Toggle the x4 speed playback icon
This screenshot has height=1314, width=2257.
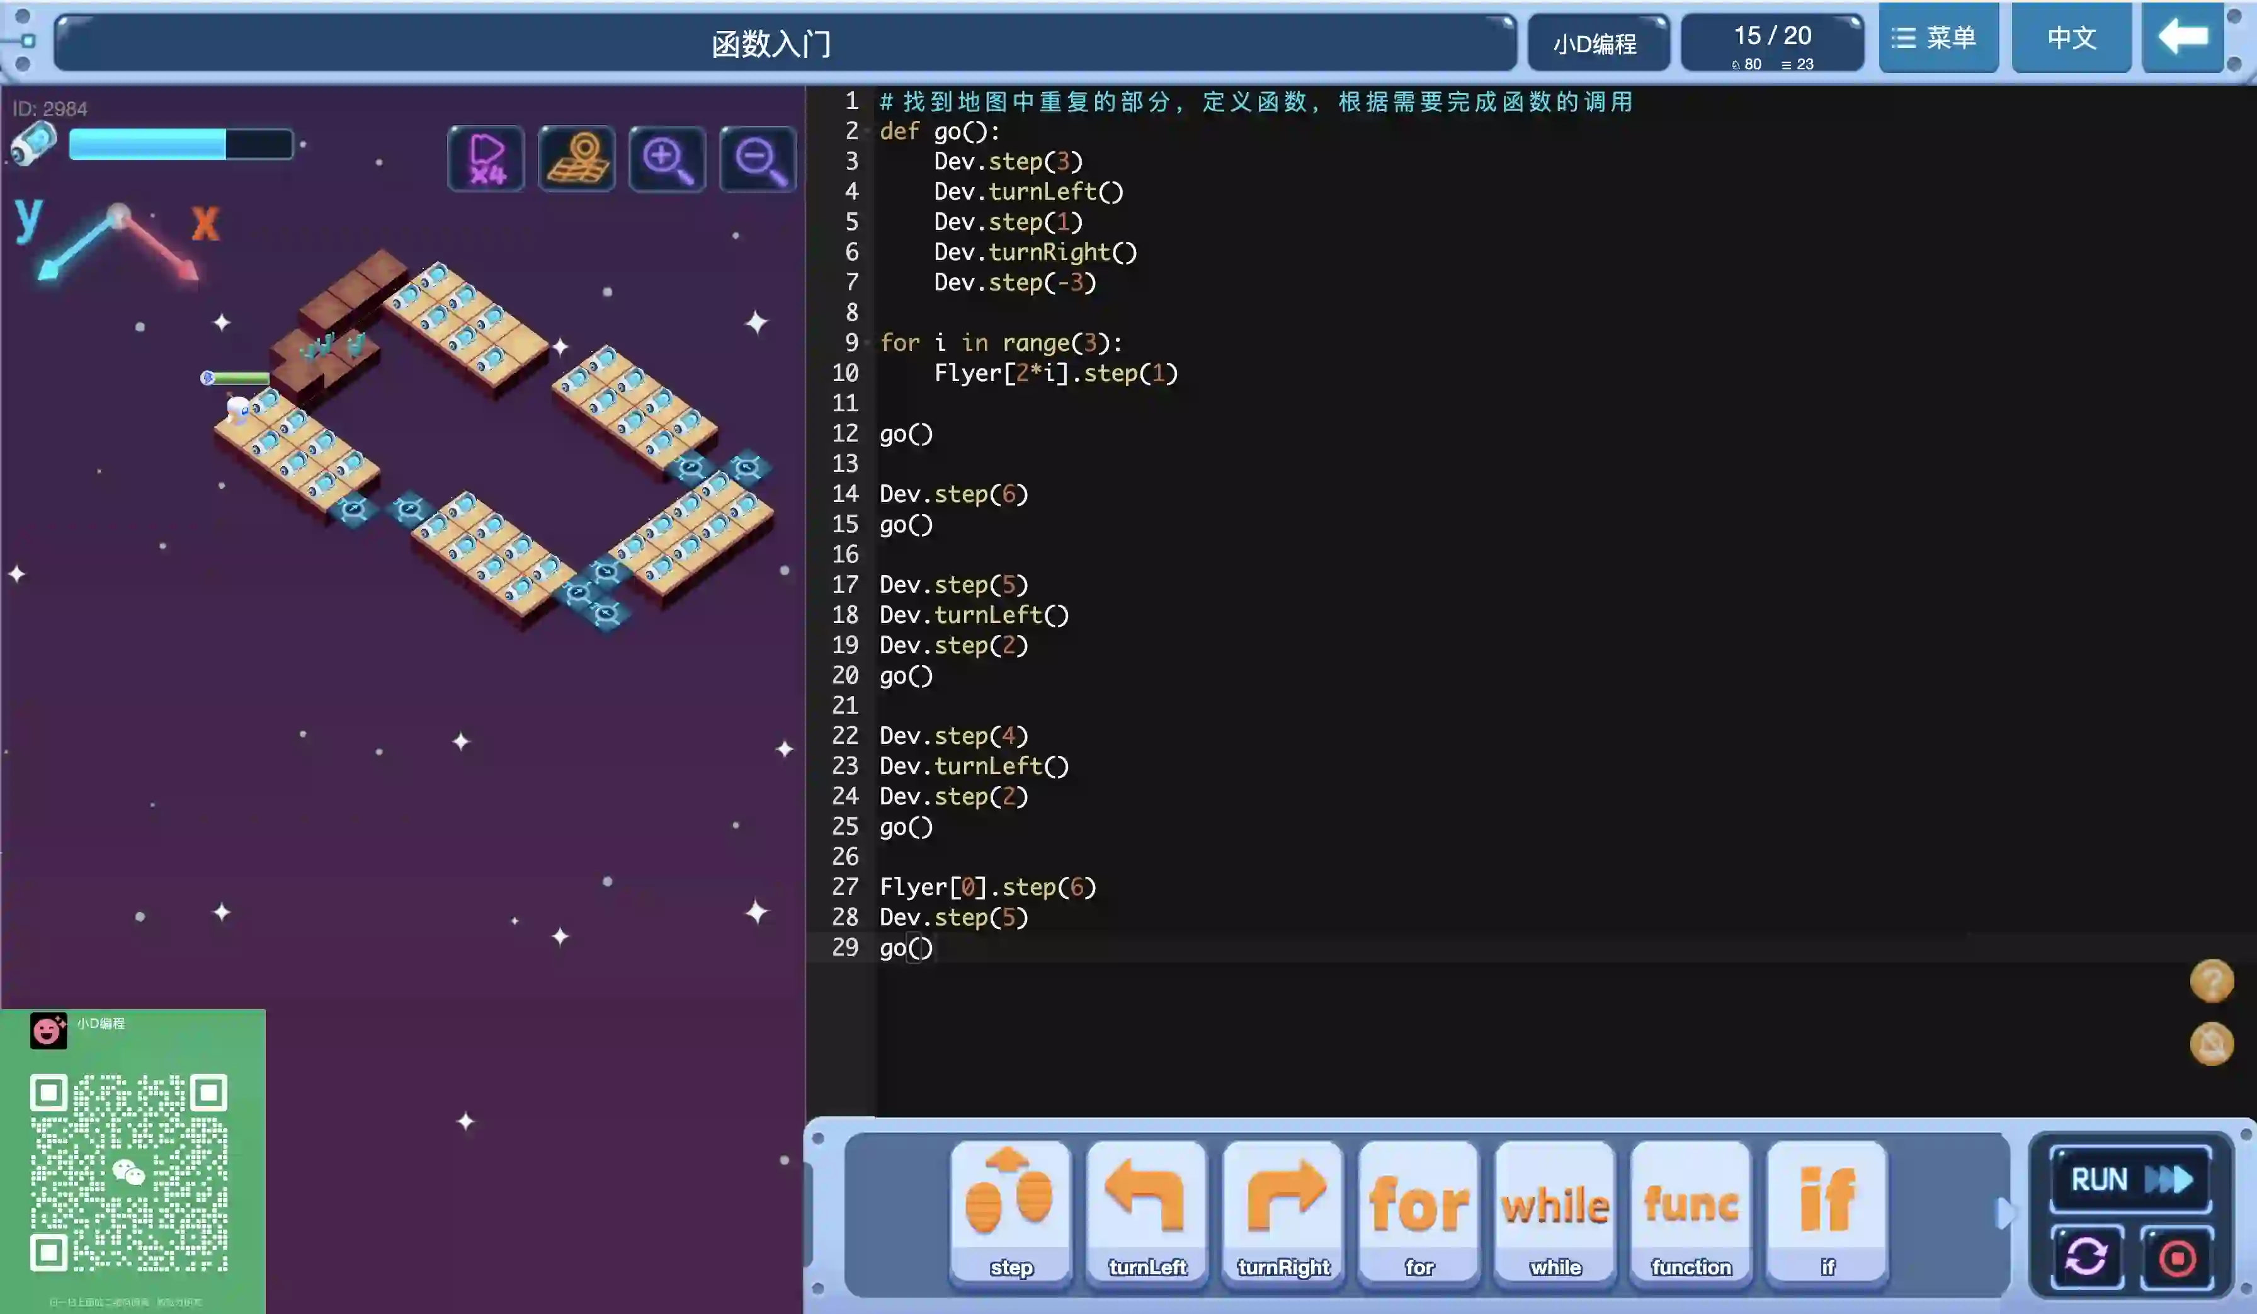click(x=486, y=159)
